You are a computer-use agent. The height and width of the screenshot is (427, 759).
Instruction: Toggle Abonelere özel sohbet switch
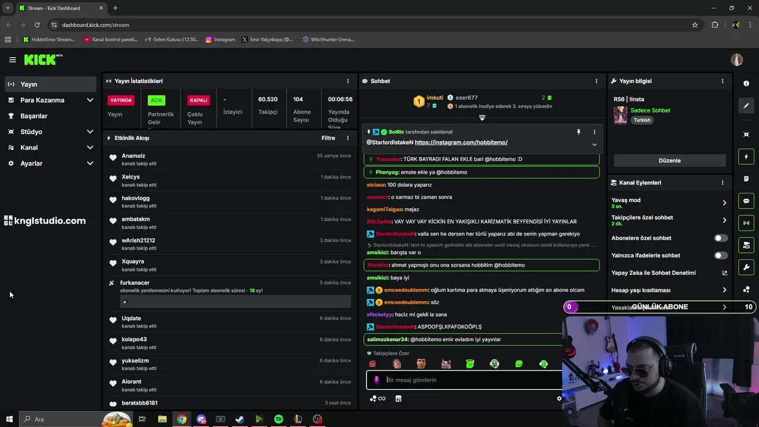coord(720,238)
